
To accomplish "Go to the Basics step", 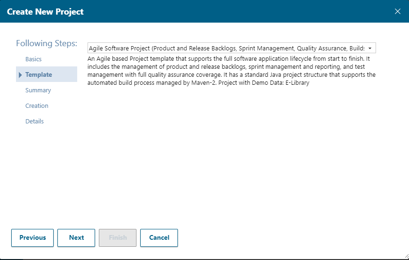I will [x=33, y=59].
